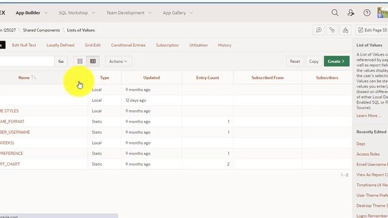This screenshot has width=388, height=218.
Task: Open recently edited User Theme Pref list
Action: point(372,196)
